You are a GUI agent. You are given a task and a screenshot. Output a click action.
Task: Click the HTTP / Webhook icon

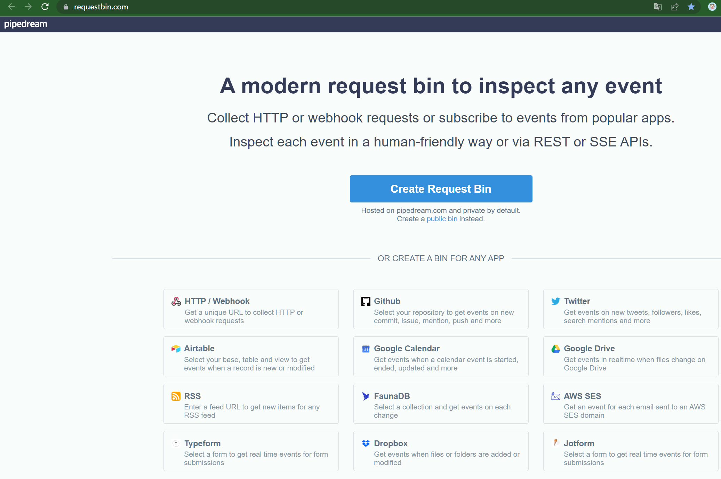tap(176, 301)
